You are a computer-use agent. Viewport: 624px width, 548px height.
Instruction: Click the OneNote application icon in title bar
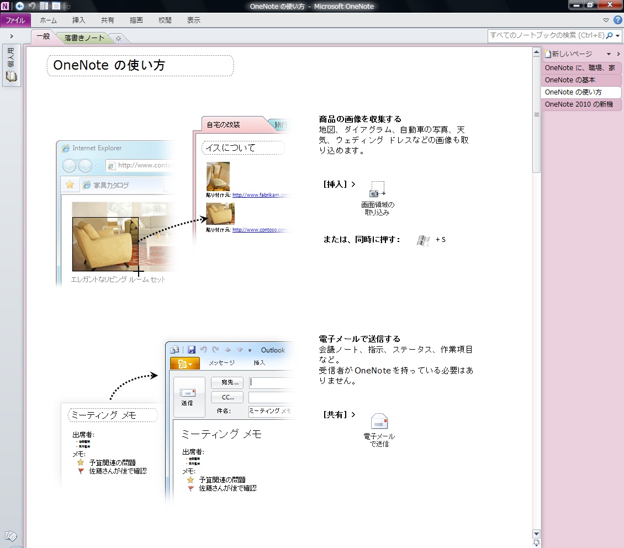tap(5, 6)
